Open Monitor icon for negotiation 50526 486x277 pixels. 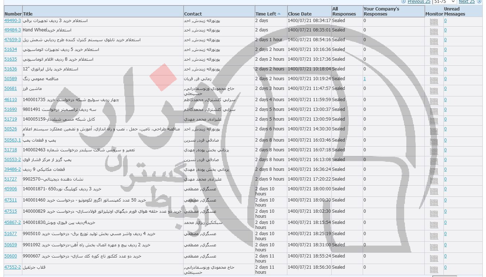pos(434,131)
